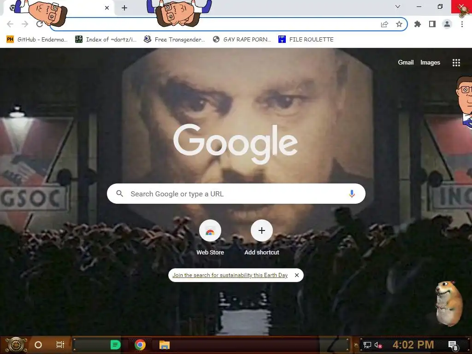This screenshot has height=354, width=472.
Task: Click the hamster desktop pet
Action: 448,303
